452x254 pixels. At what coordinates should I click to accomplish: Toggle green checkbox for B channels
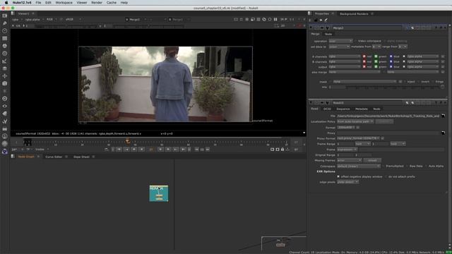[376, 61]
